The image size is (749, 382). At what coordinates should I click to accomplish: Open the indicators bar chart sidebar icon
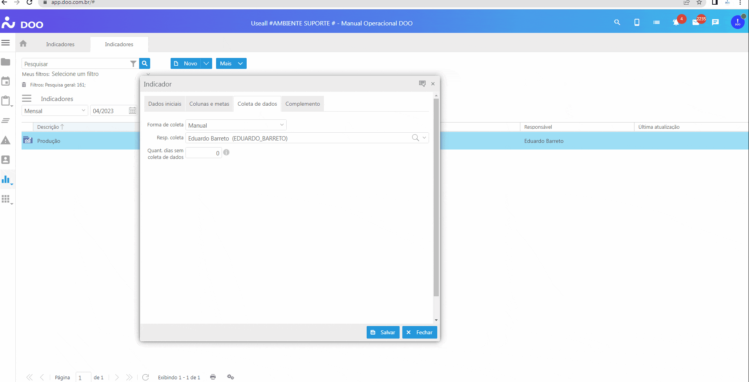[6, 180]
